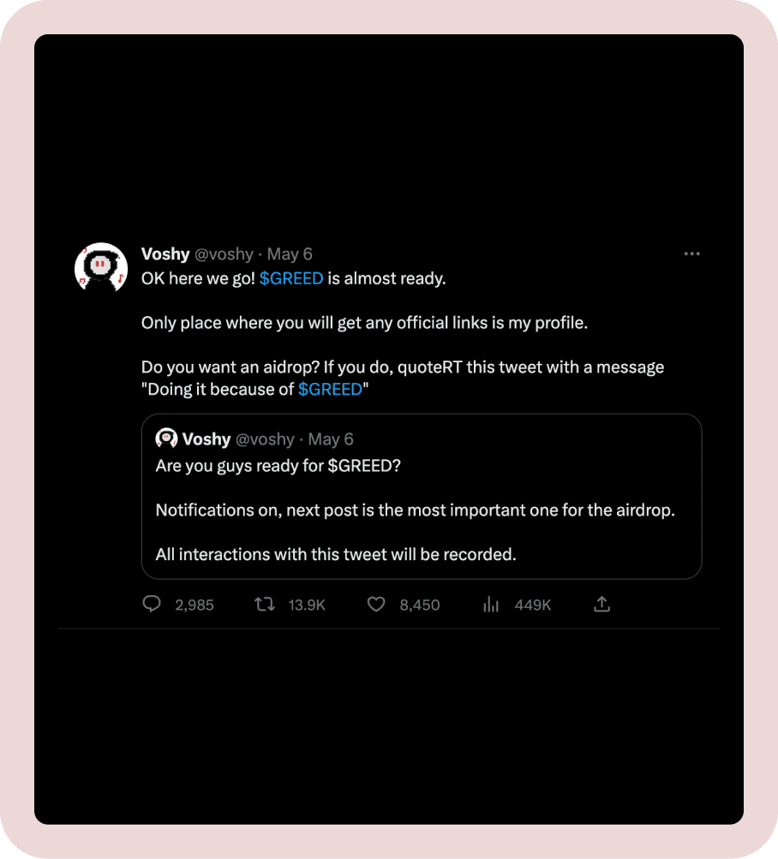Screen dimensions: 778x859
Task: Click $GREED cashtag before "is almost ready"
Action: [x=291, y=278]
